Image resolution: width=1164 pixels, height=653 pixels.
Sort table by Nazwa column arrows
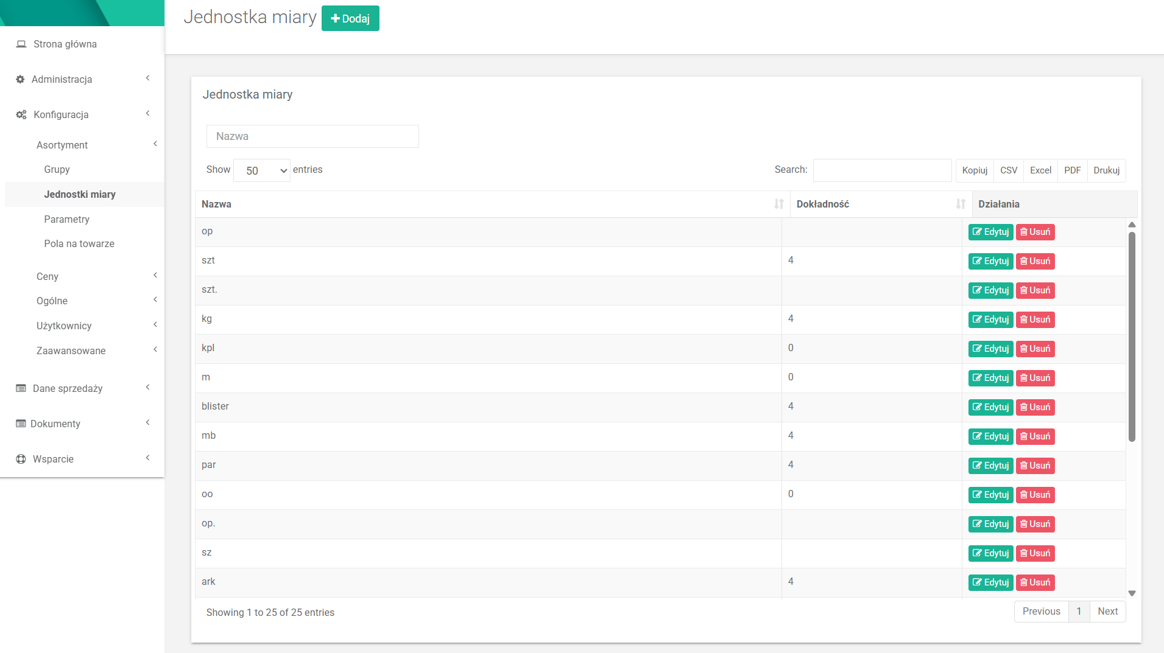coord(778,204)
